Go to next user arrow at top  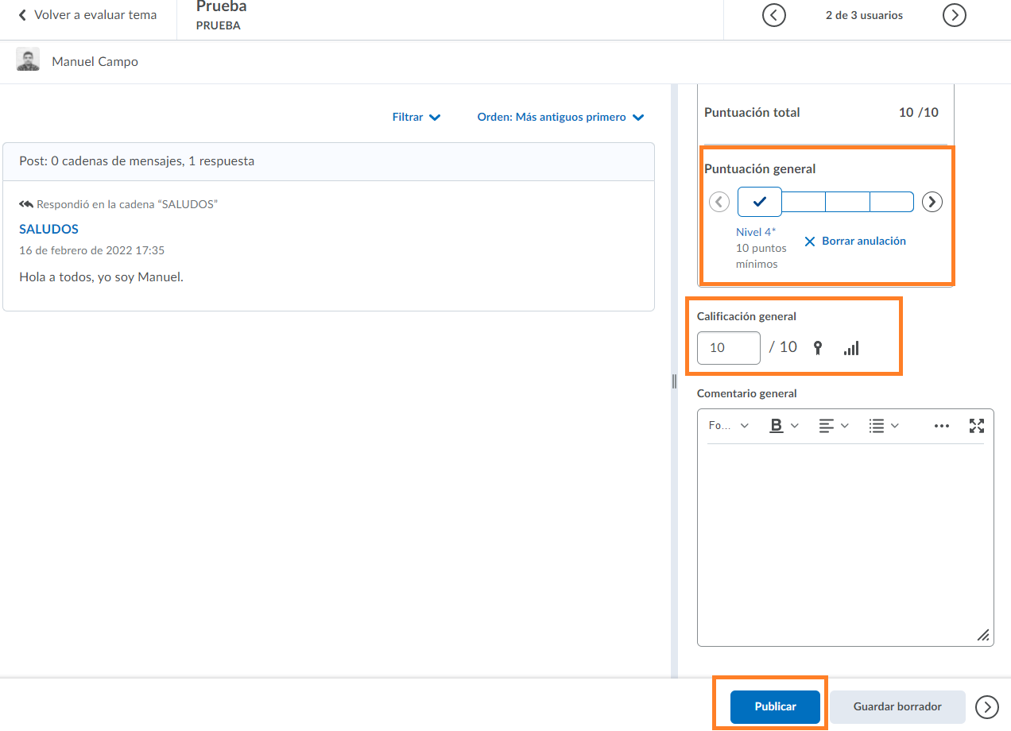tap(954, 15)
